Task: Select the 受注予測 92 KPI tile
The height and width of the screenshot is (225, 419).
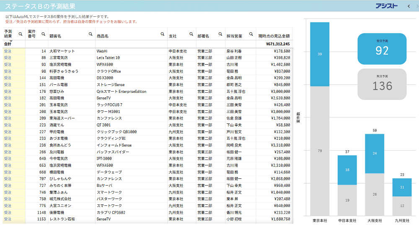Action: (x=382, y=48)
